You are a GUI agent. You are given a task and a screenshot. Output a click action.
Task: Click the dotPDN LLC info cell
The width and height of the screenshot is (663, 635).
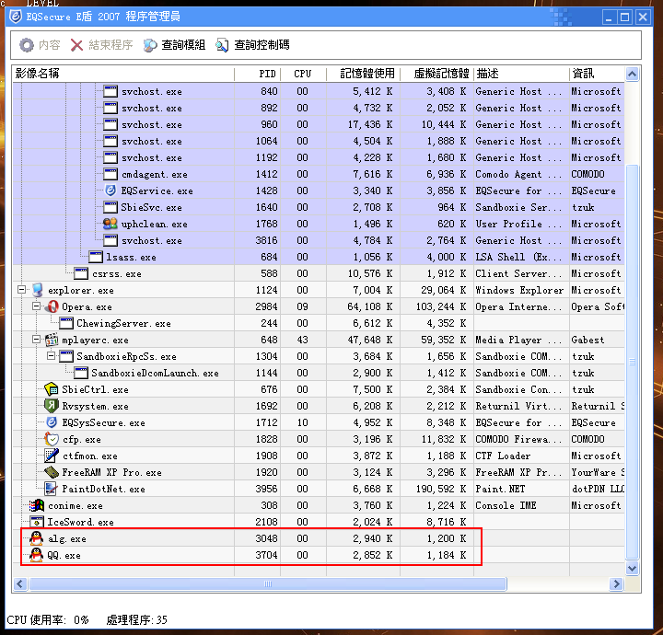pyautogui.click(x=598, y=489)
